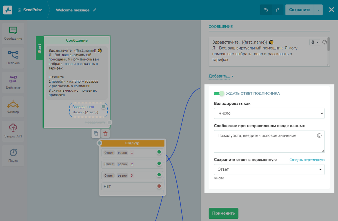The image size is (338, 221).
Task: Toggle Ждать ответ подписчика switch
Action: [x=219, y=93]
